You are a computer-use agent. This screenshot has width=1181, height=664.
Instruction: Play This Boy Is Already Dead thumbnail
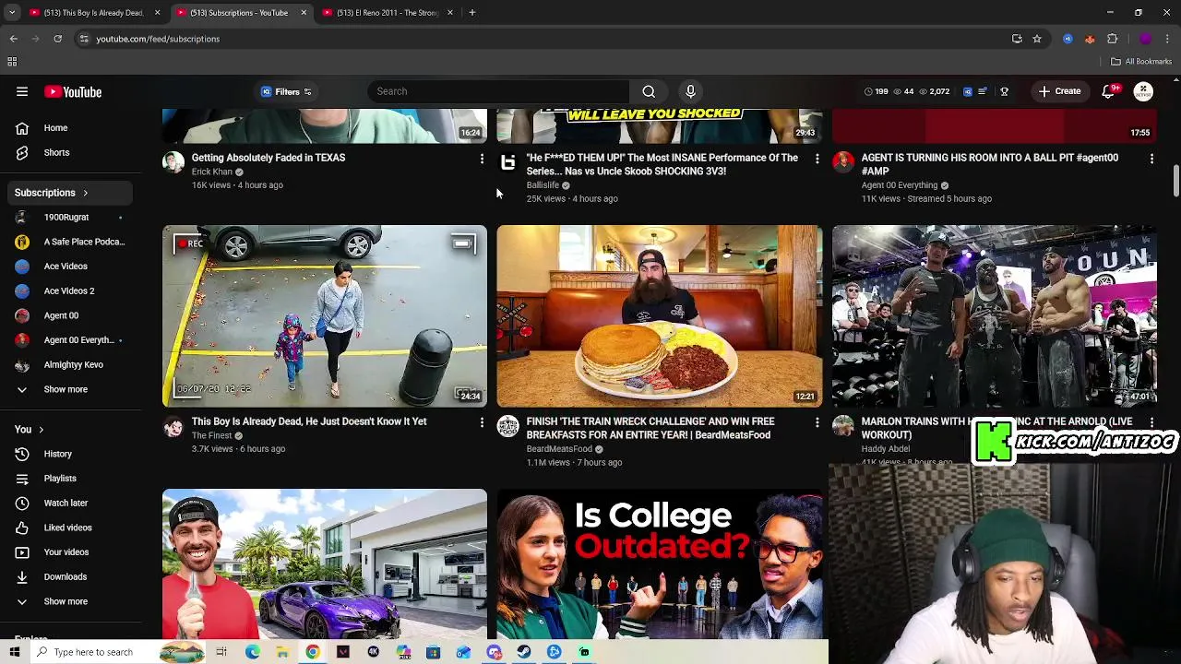pyautogui.click(x=325, y=316)
